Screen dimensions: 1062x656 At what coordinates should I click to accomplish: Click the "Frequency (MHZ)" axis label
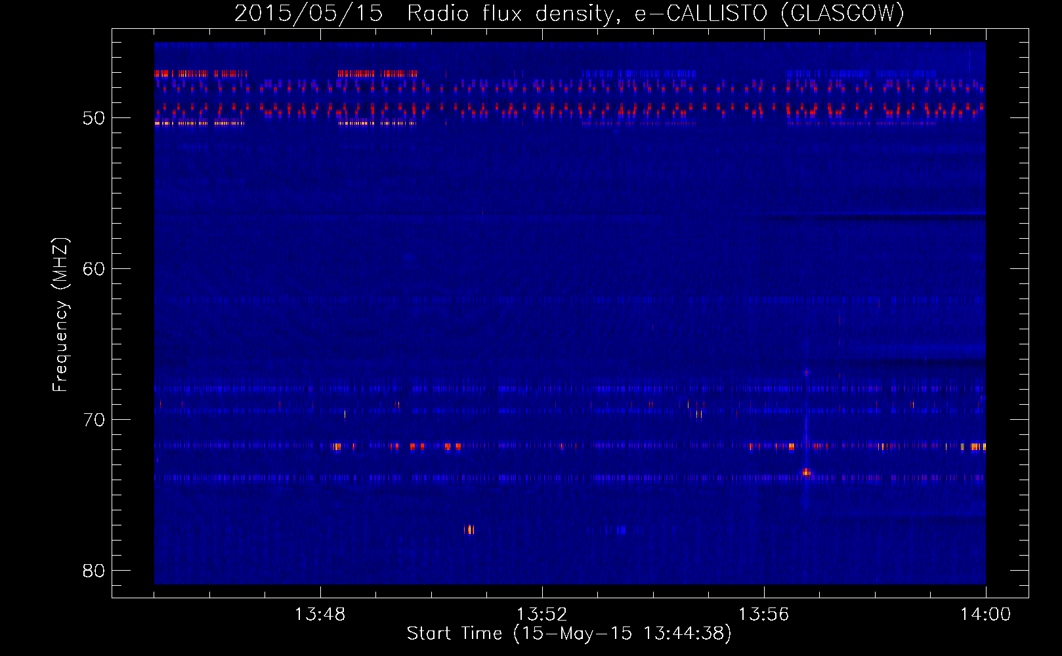pos(60,315)
